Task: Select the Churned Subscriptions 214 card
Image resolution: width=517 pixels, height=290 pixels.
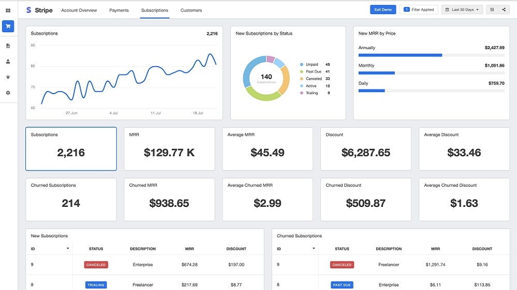Action: point(71,200)
